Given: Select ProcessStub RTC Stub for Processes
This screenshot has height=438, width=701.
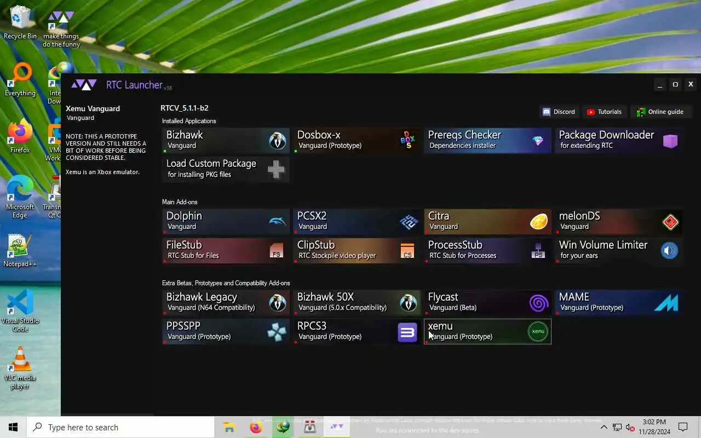Looking at the screenshot, I should [x=463, y=256].
